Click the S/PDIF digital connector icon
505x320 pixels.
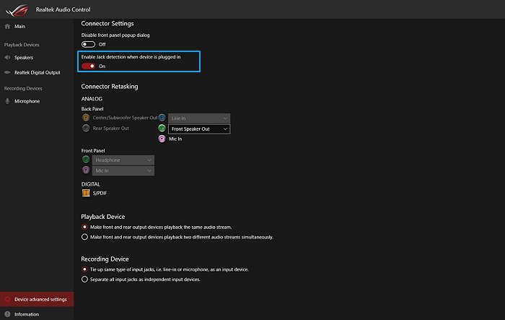coord(86,193)
